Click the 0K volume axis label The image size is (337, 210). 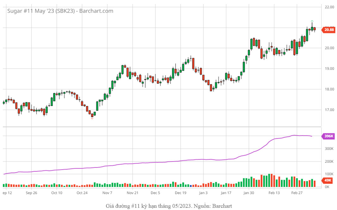[327, 187]
